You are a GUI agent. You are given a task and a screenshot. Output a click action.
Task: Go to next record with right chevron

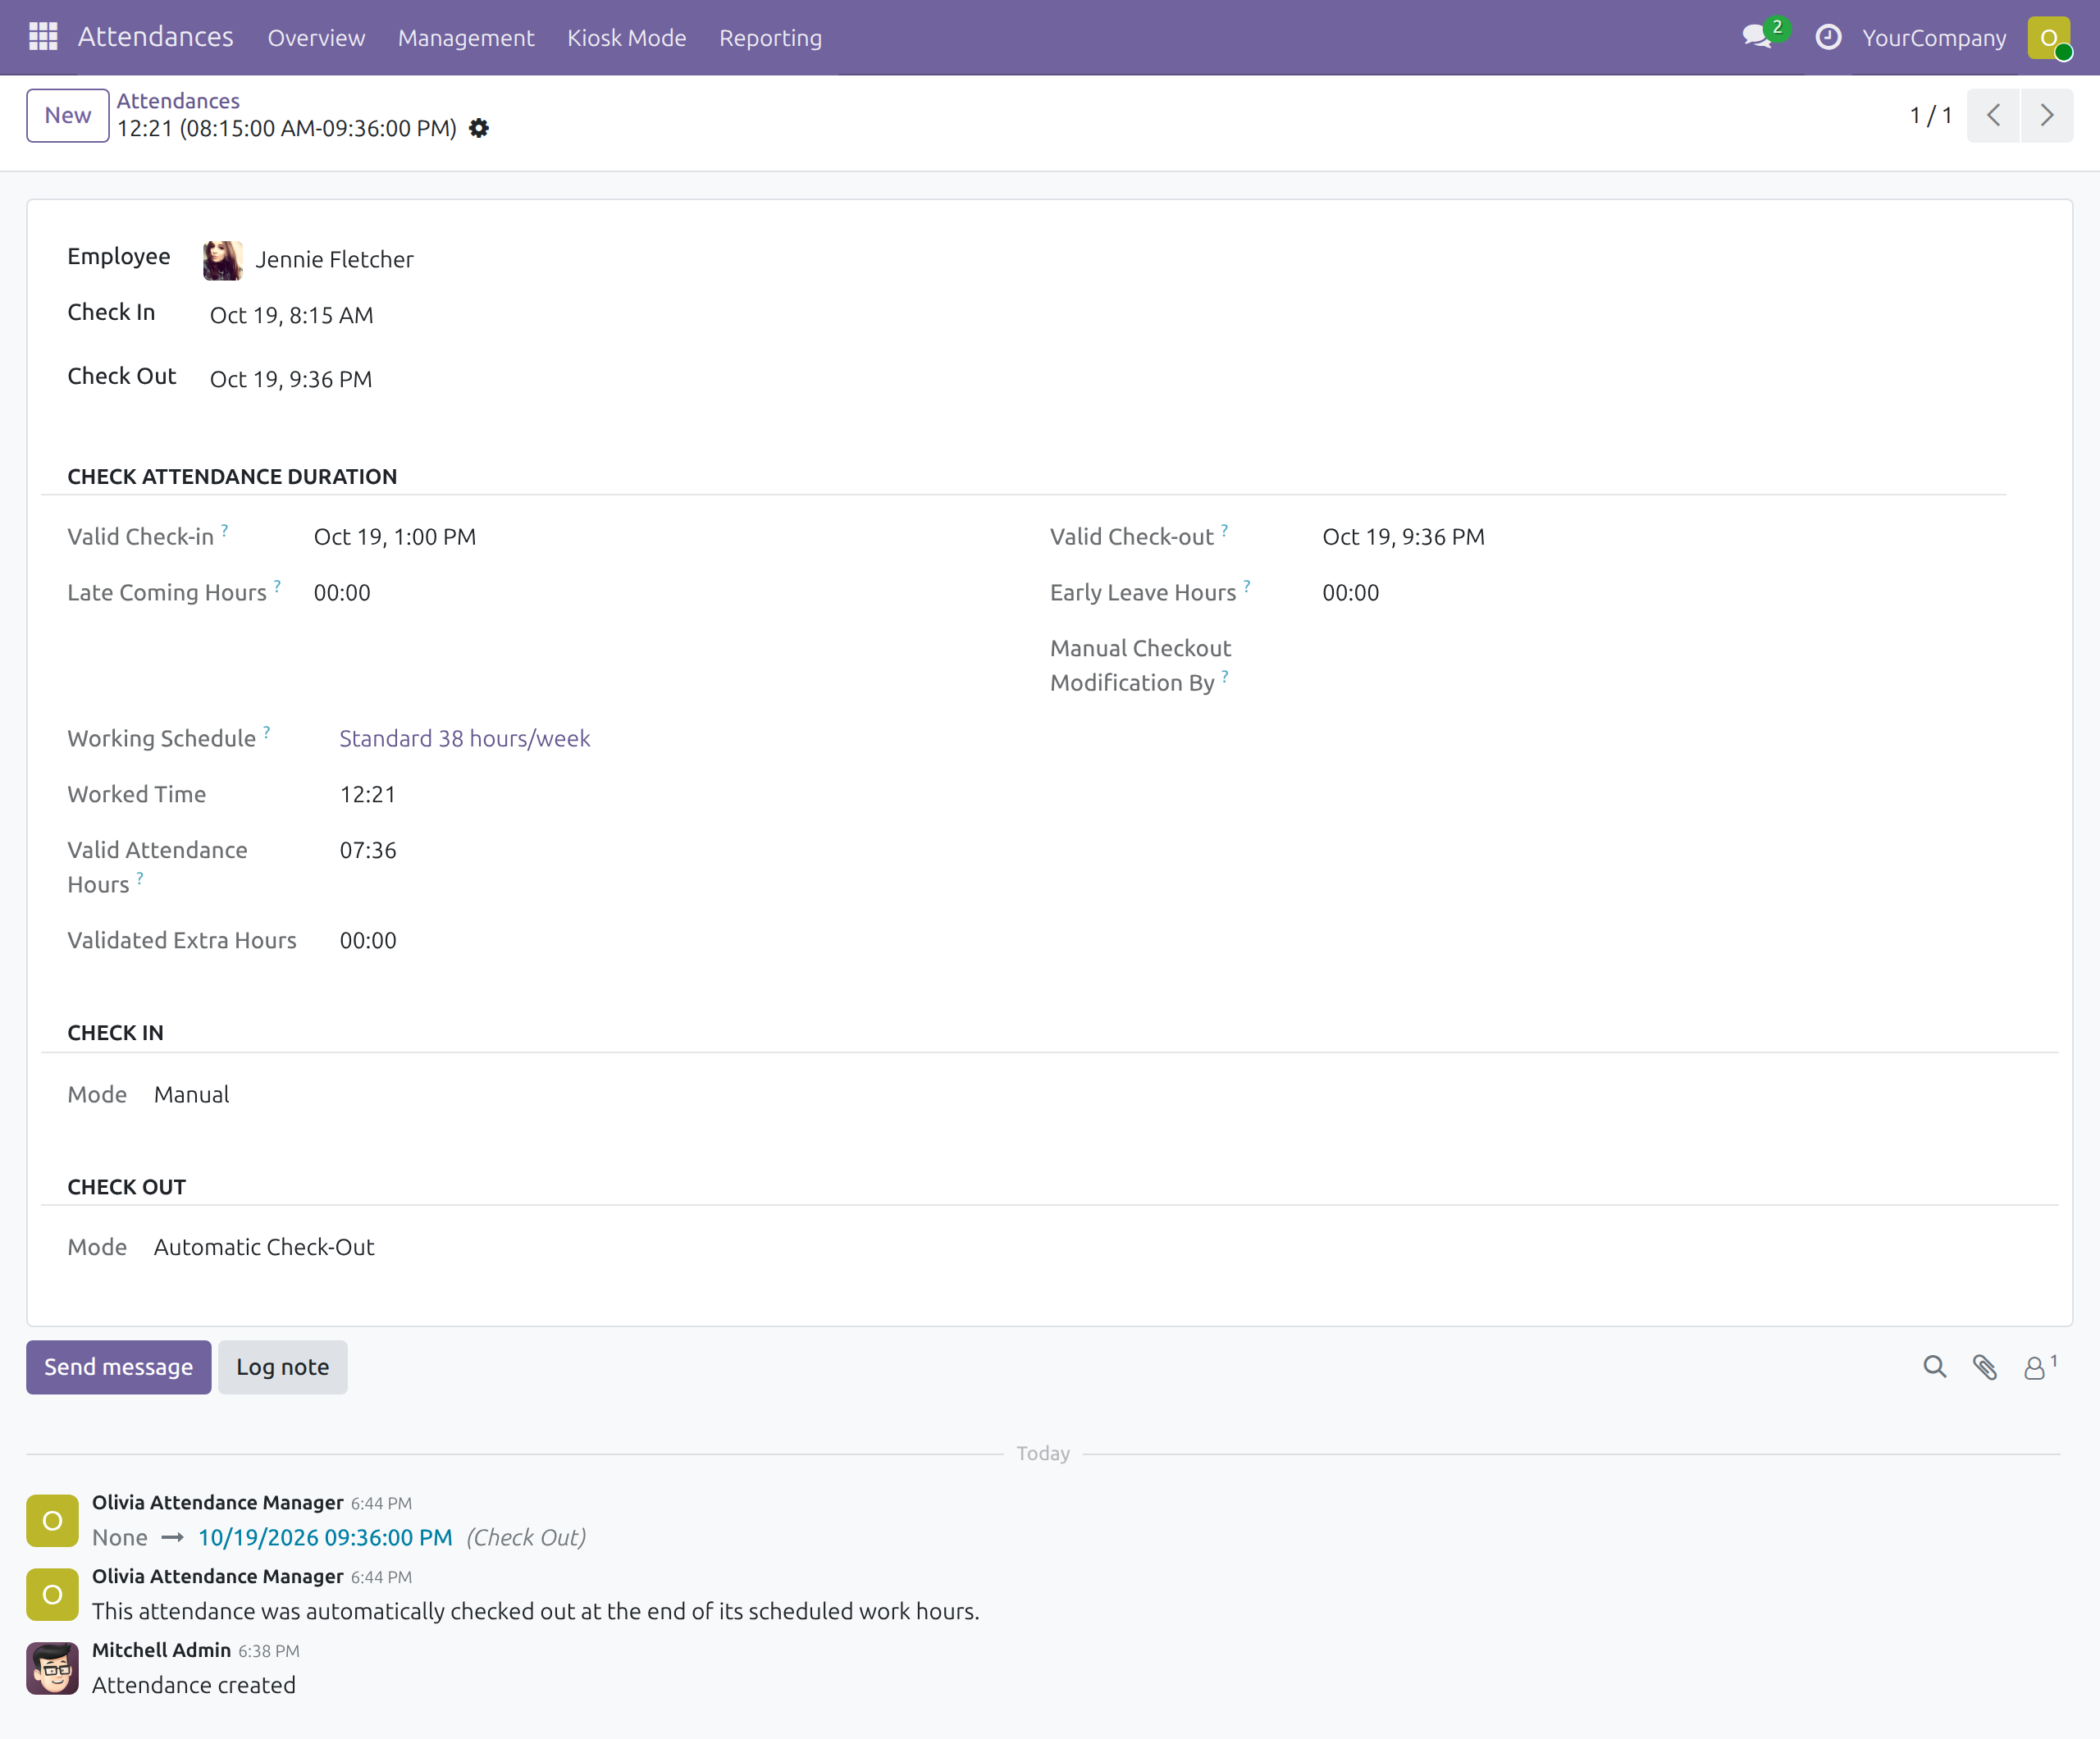(2047, 115)
